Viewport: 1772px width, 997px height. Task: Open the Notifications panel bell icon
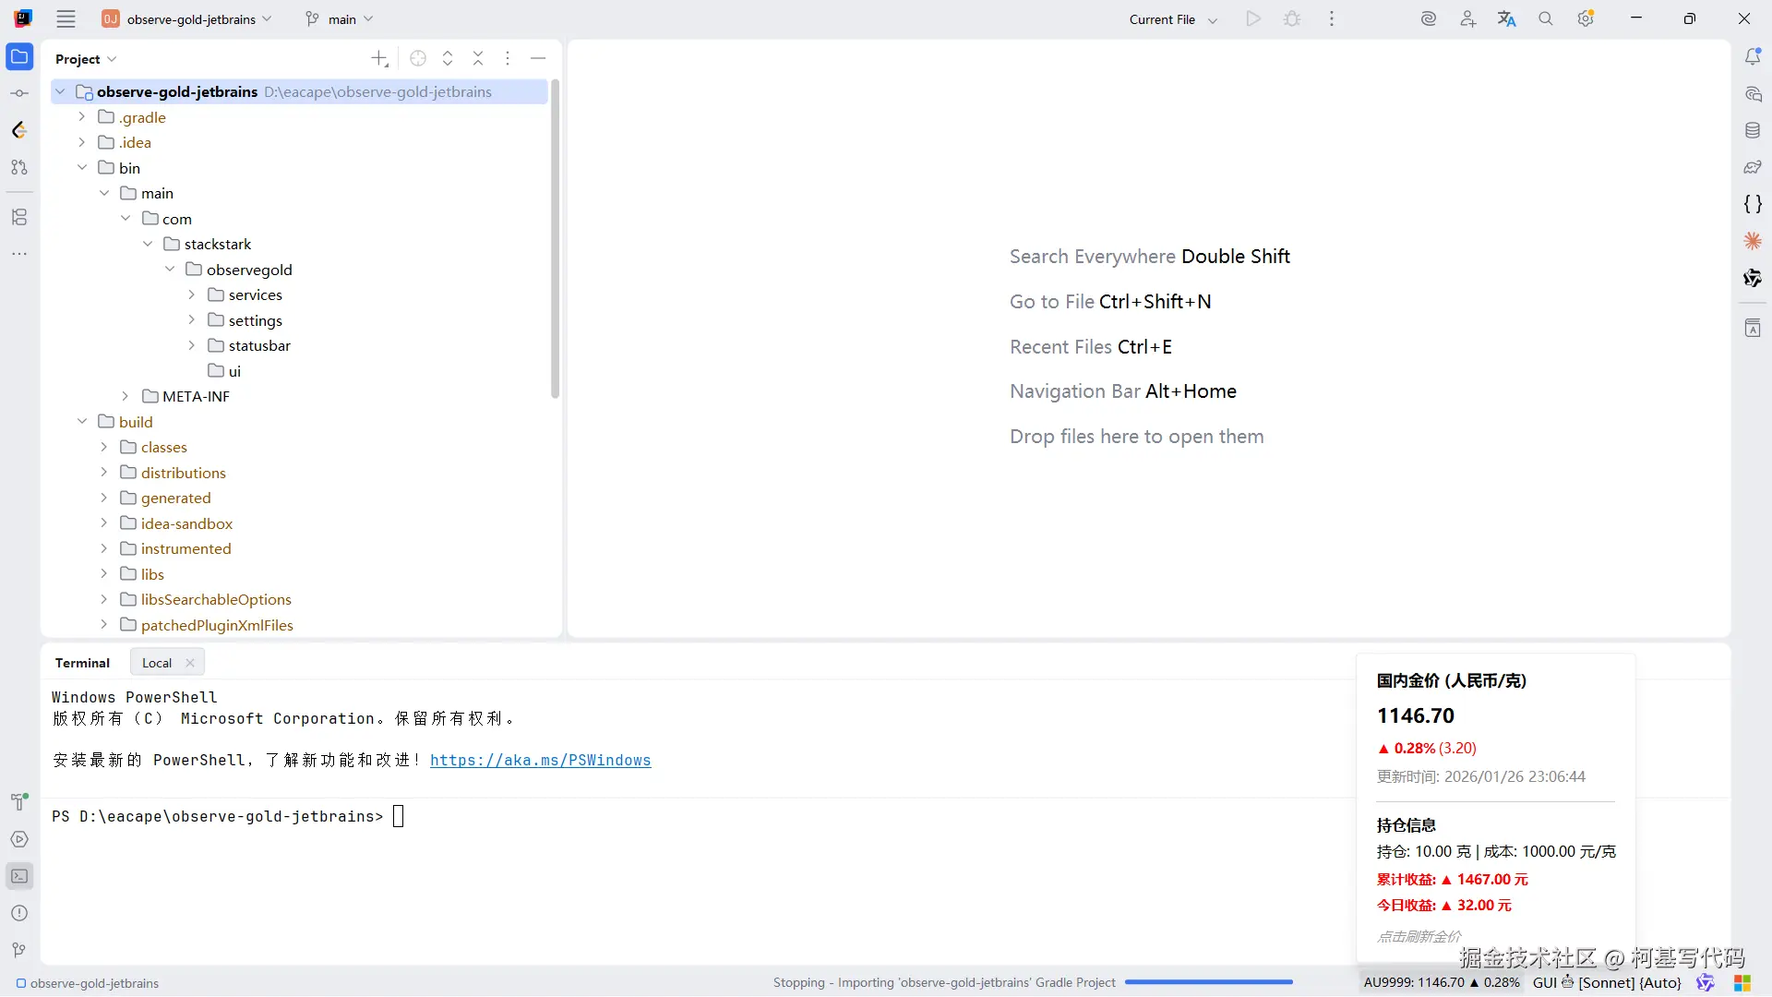click(1753, 57)
